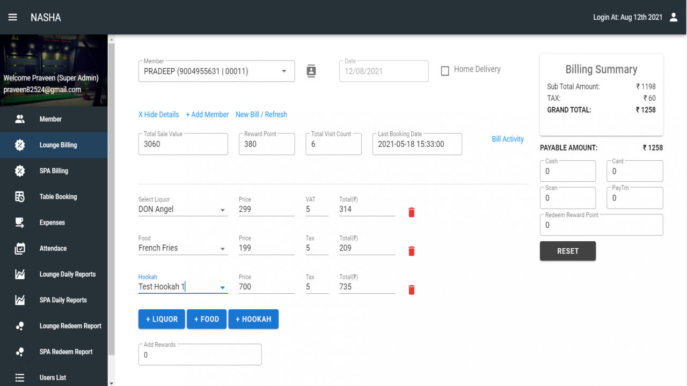Click the GRAND TOTAL ₹ 1258 value
Viewport: 687px width, 386px height.
coord(646,109)
